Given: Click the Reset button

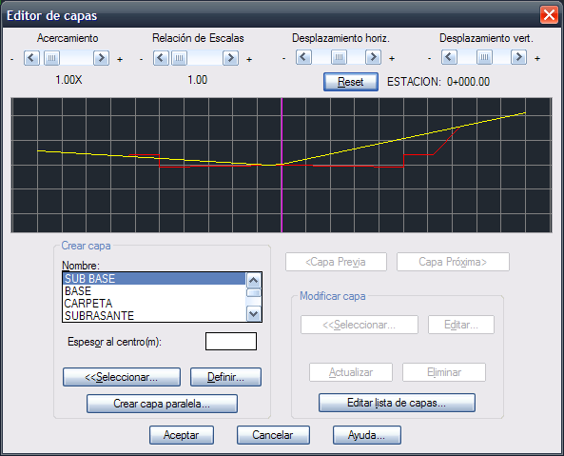Looking at the screenshot, I should click(351, 82).
